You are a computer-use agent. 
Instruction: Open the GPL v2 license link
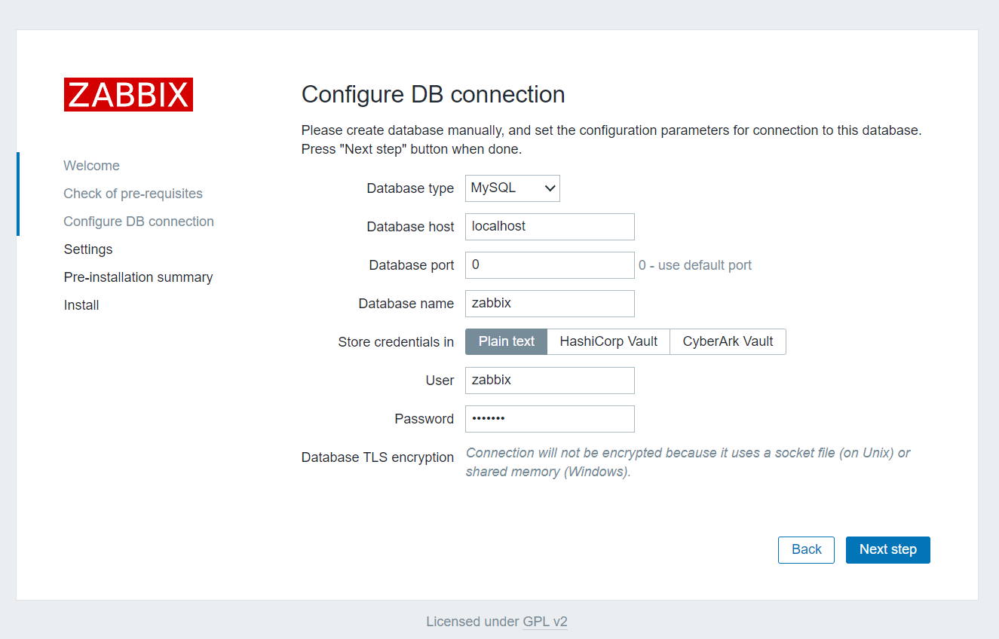(x=545, y=622)
